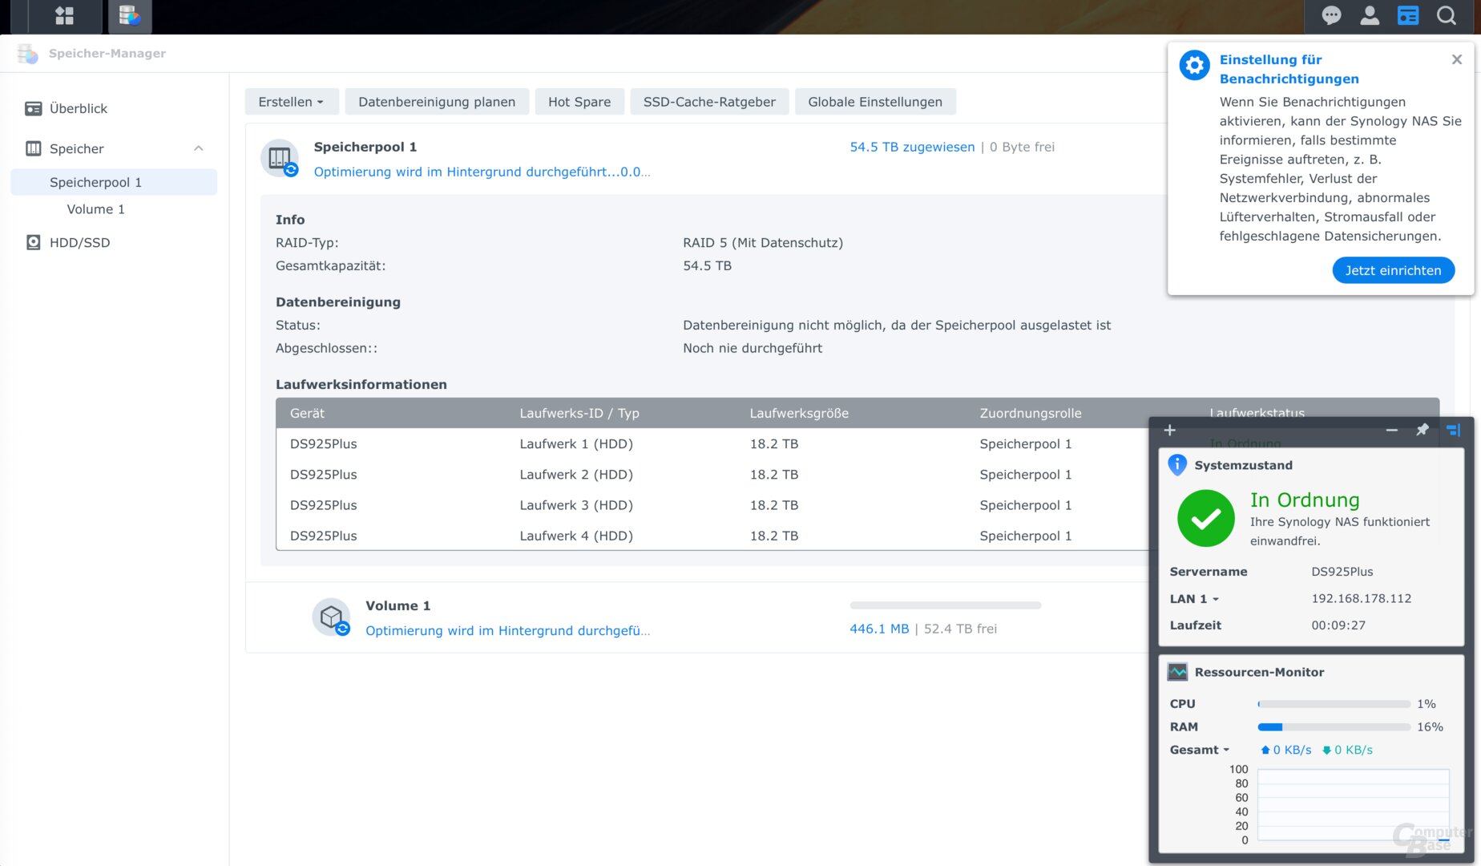The image size is (1481, 866).
Task: Select Speicherpool 1 in the sidebar
Action: click(114, 182)
